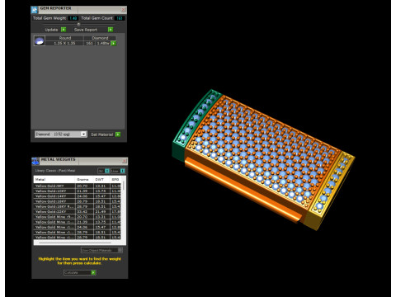Click the Grams column header
The height and width of the screenshot is (297, 396).
(x=82, y=179)
